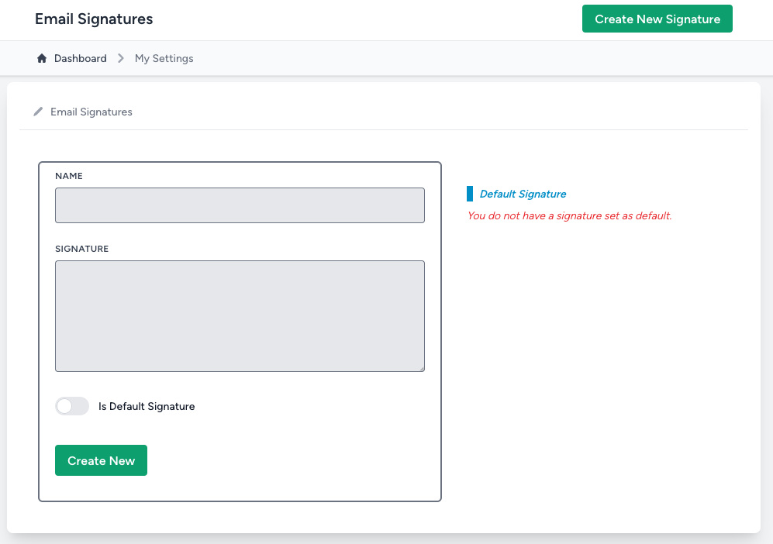Click the Create New Signature button
773x544 pixels.
[x=657, y=19]
